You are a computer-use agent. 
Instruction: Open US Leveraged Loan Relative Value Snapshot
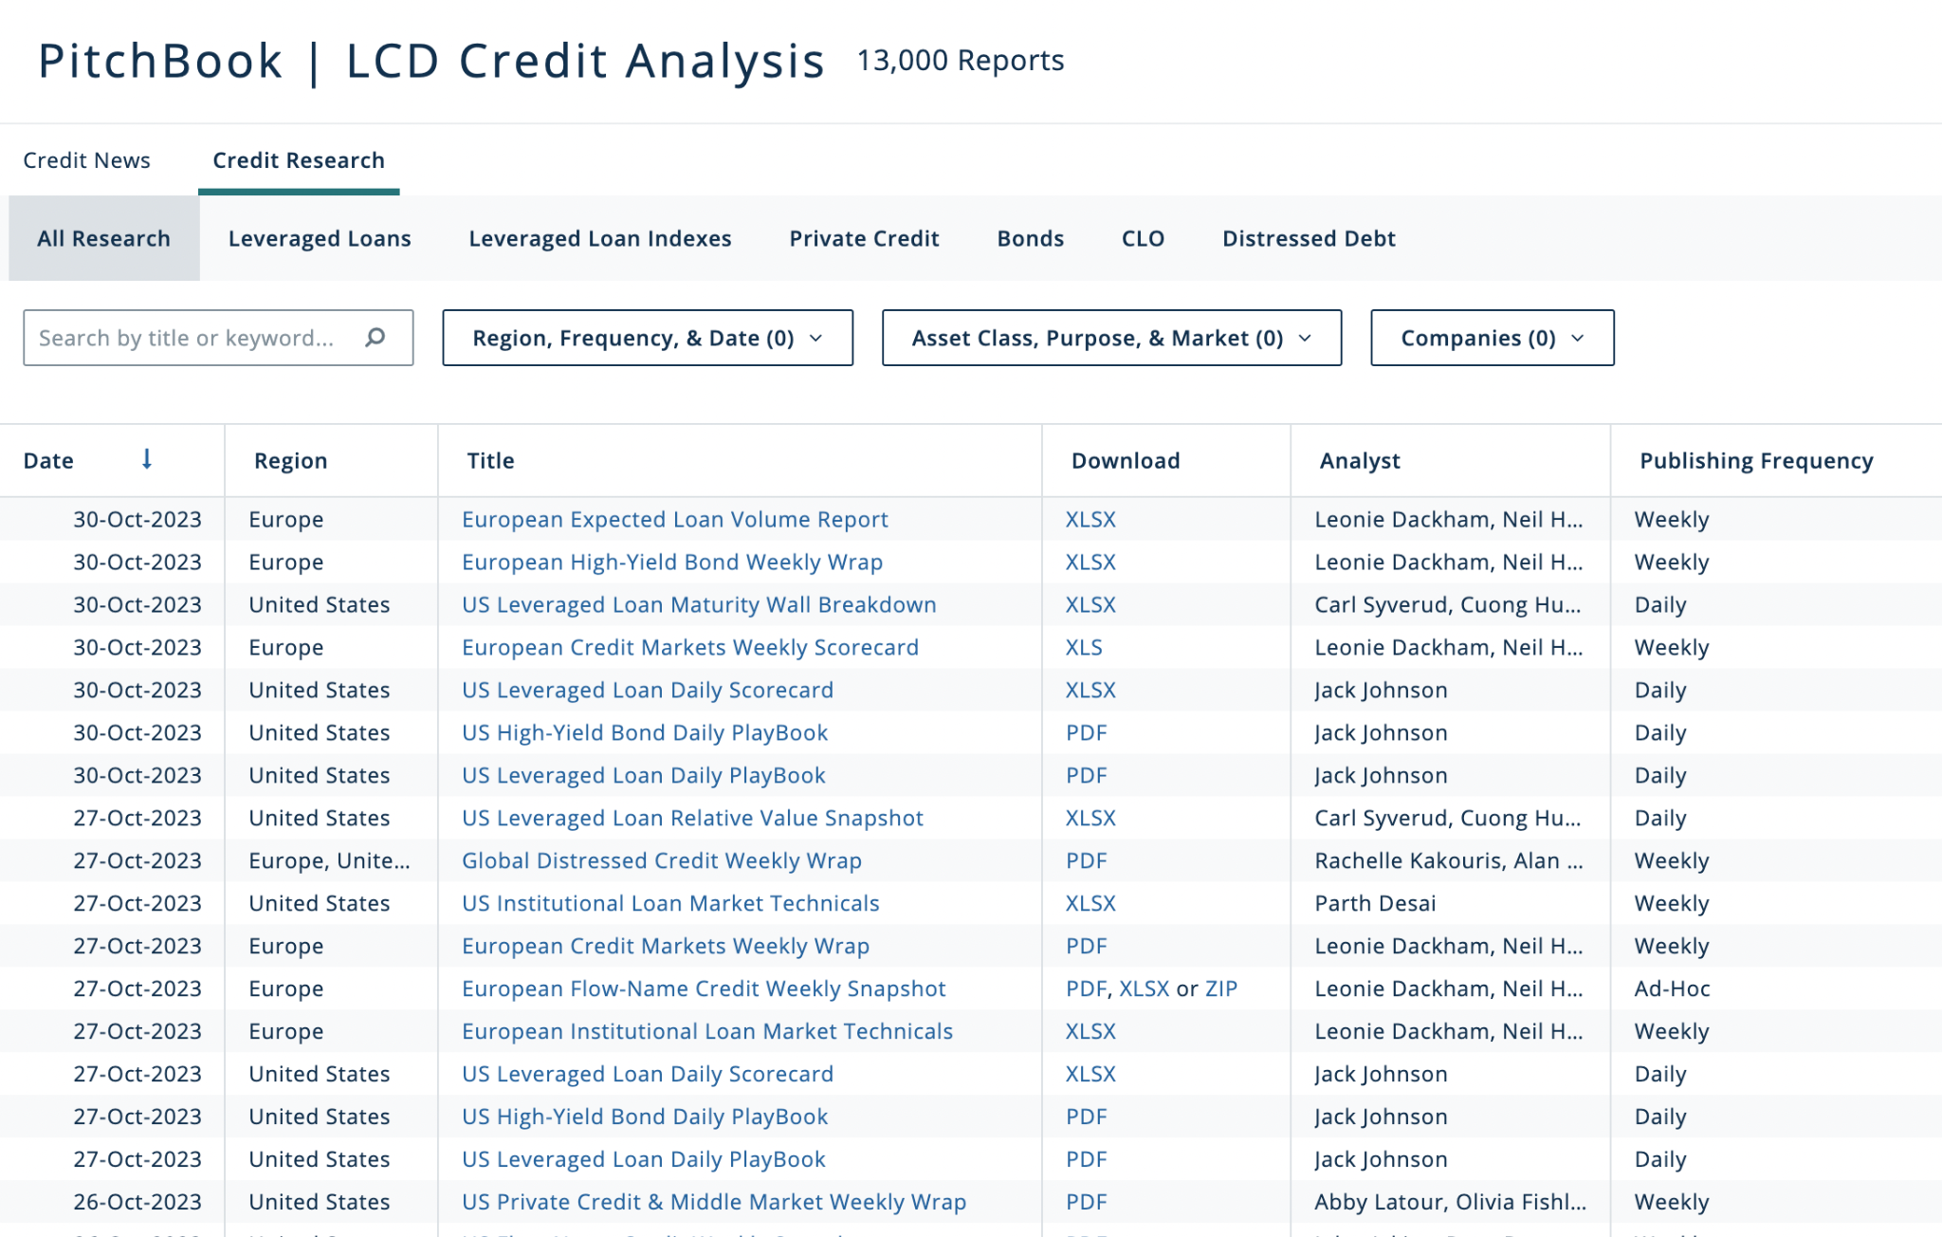pyautogui.click(x=692, y=819)
